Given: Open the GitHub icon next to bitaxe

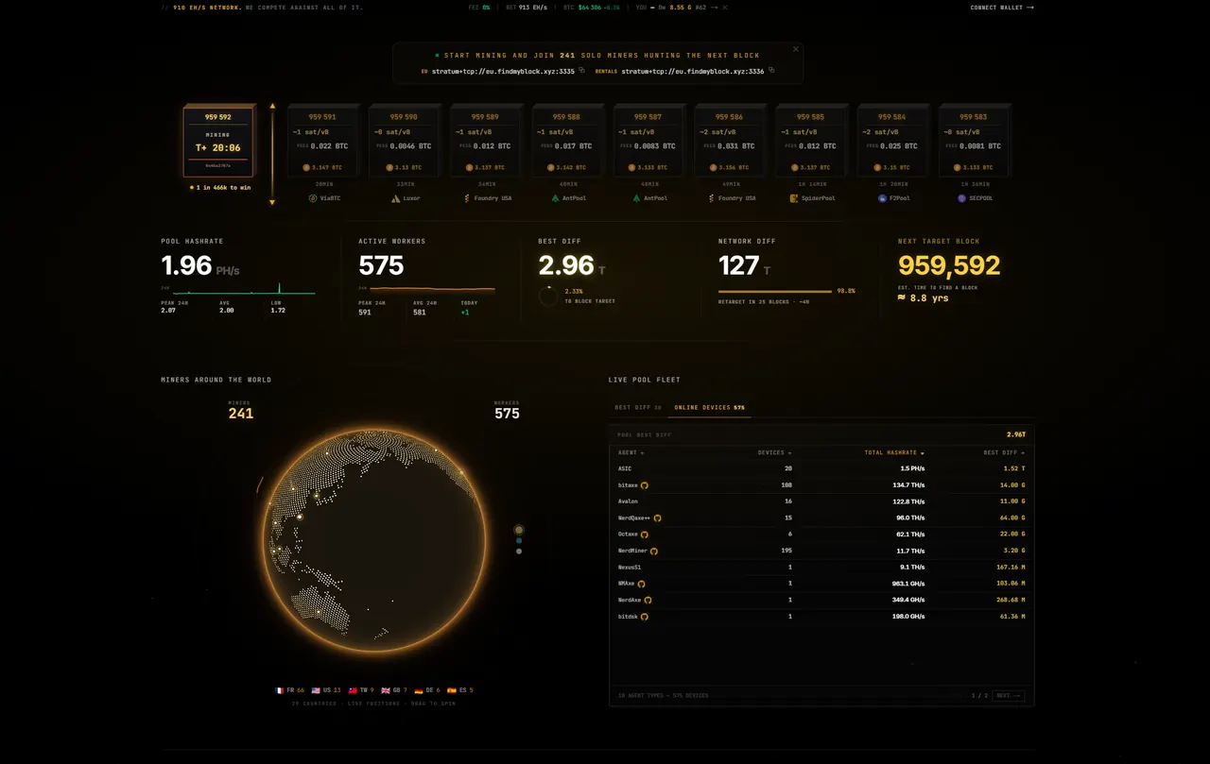Looking at the screenshot, I should 645,485.
